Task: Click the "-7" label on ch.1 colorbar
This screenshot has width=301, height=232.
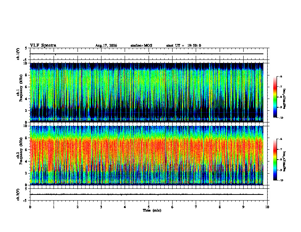Action: (x=280, y=87)
